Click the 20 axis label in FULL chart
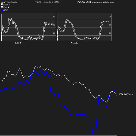Screen dimensions: 136x136 pos(110,33)
